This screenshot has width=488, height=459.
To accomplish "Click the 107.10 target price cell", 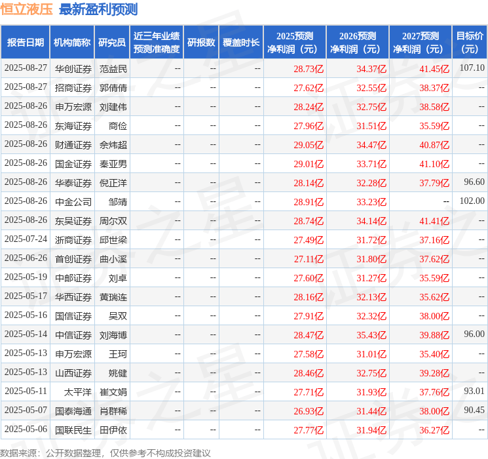I will pyautogui.click(x=472, y=68).
